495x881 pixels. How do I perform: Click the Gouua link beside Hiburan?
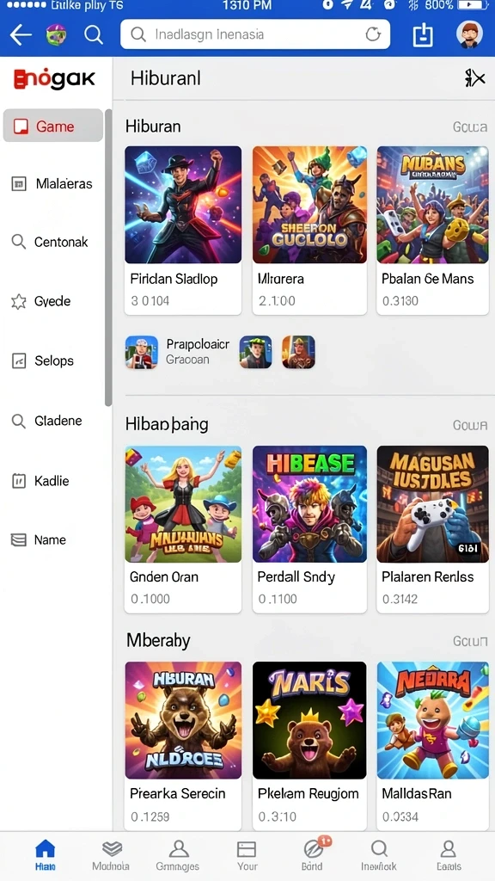tap(470, 127)
